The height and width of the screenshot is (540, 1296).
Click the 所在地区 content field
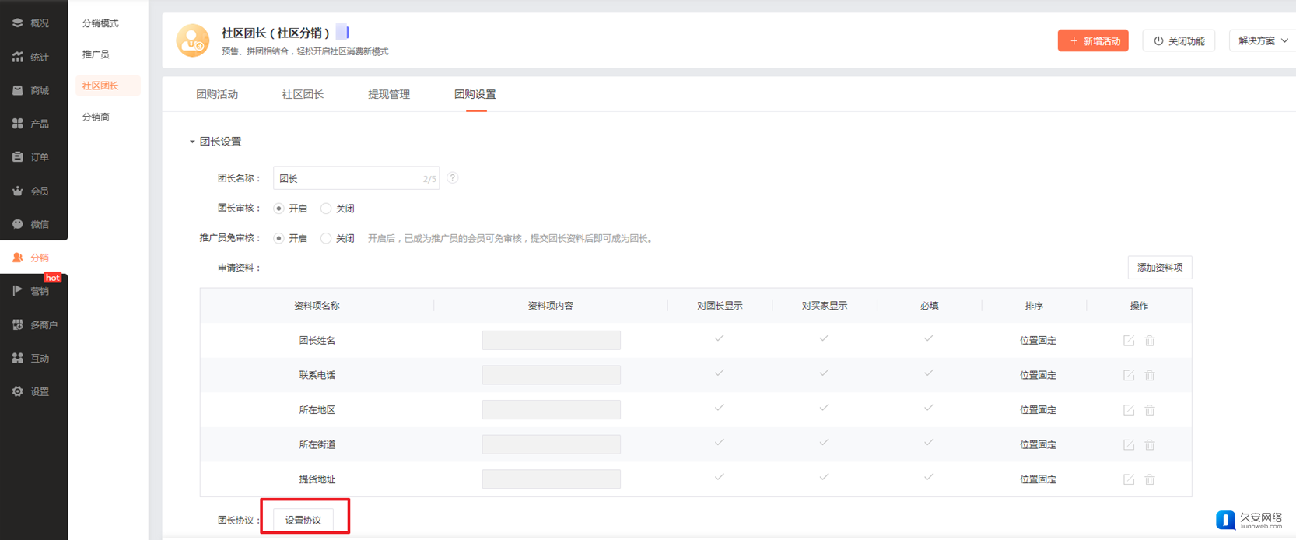point(551,410)
